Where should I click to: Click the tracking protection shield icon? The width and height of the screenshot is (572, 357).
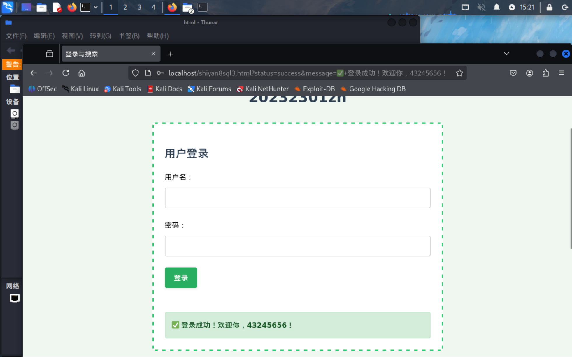[135, 73]
